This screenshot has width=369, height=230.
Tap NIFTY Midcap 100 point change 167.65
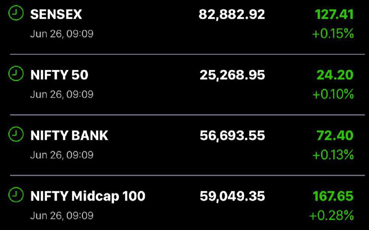tap(333, 196)
